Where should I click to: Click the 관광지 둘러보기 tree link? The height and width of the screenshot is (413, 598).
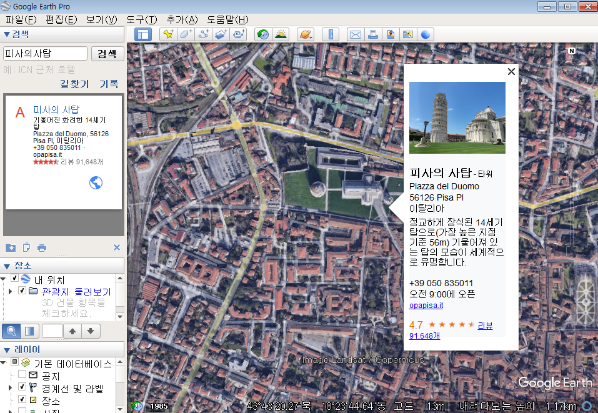click(76, 292)
